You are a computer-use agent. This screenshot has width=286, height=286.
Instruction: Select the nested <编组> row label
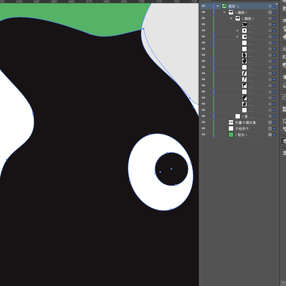pyautogui.click(x=248, y=19)
